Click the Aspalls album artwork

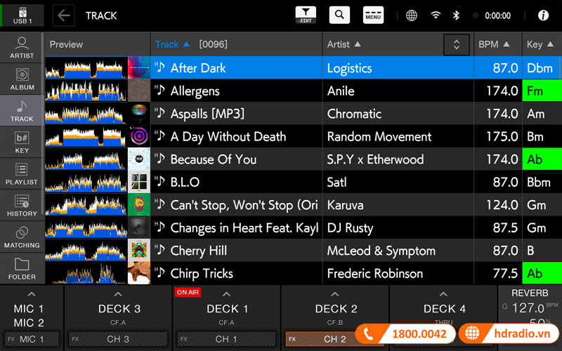[x=139, y=114]
